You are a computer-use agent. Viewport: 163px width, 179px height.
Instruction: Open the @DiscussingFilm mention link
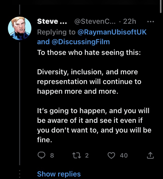click(81, 42)
